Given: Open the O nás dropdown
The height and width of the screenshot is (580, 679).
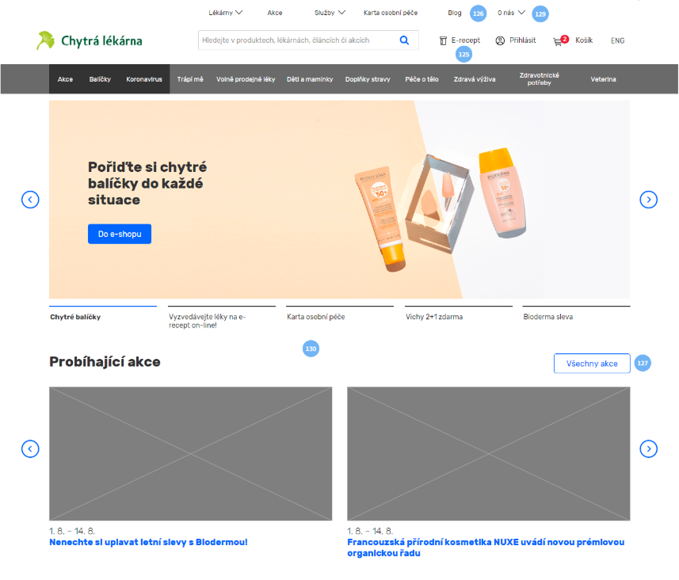Looking at the screenshot, I should click(x=511, y=13).
